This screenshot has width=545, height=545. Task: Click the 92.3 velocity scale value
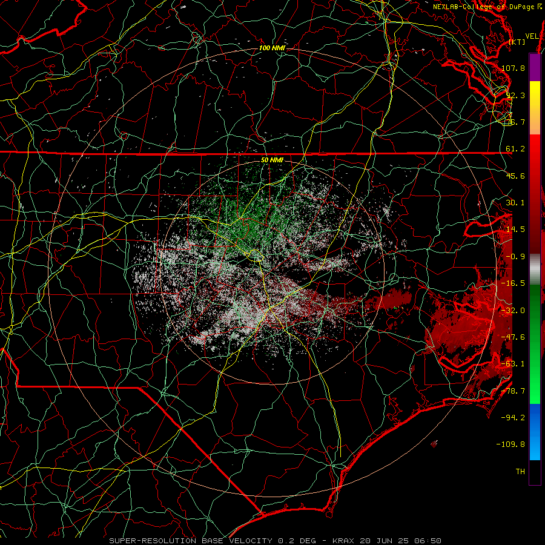tap(515, 95)
